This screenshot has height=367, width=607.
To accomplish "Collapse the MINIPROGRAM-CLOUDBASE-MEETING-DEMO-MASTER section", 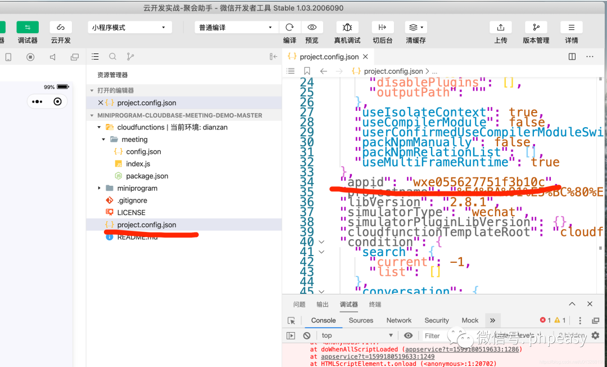I will click(x=92, y=115).
